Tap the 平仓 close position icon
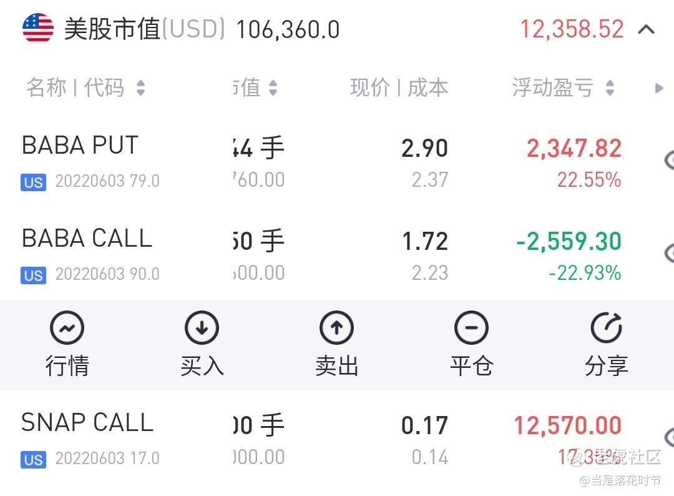The width and height of the screenshot is (674, 496). [472, 328]
